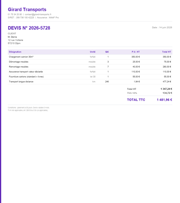This screenshot has height=203, width=180.
Task: Click the contact@girard-transports.fr email address
Action: (38, 14)
